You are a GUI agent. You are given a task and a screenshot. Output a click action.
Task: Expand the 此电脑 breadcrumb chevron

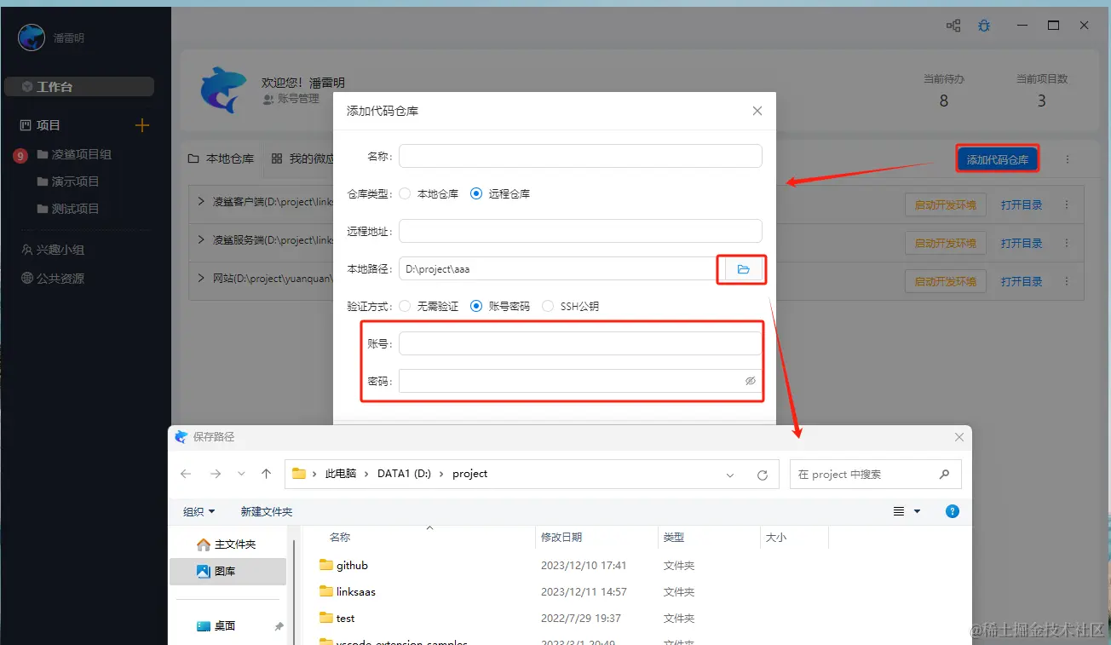click(x=367, y=474)
